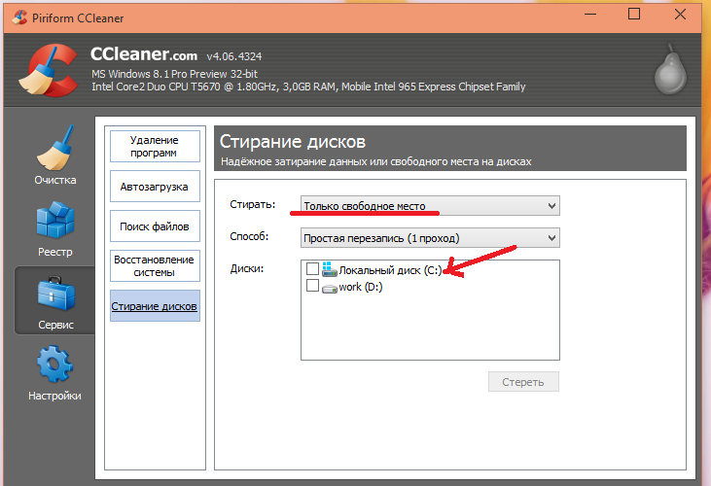The height and width of the screenshot is (486, 711).
Task: Click Local disk C: drive icon
Action: click(x=329, y=269)
